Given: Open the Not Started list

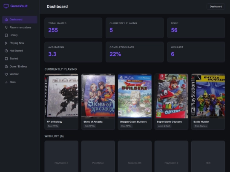Looking at the screenshot, I should click(20, 51).
